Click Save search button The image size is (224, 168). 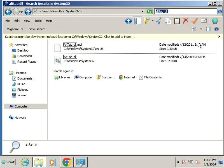click(x=37, y=29)
